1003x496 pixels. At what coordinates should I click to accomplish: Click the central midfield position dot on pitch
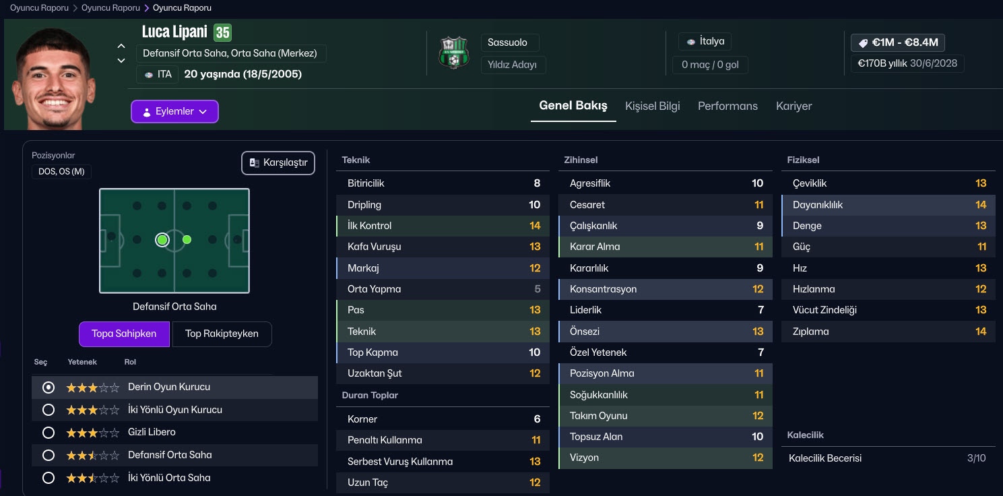(187, 239)
